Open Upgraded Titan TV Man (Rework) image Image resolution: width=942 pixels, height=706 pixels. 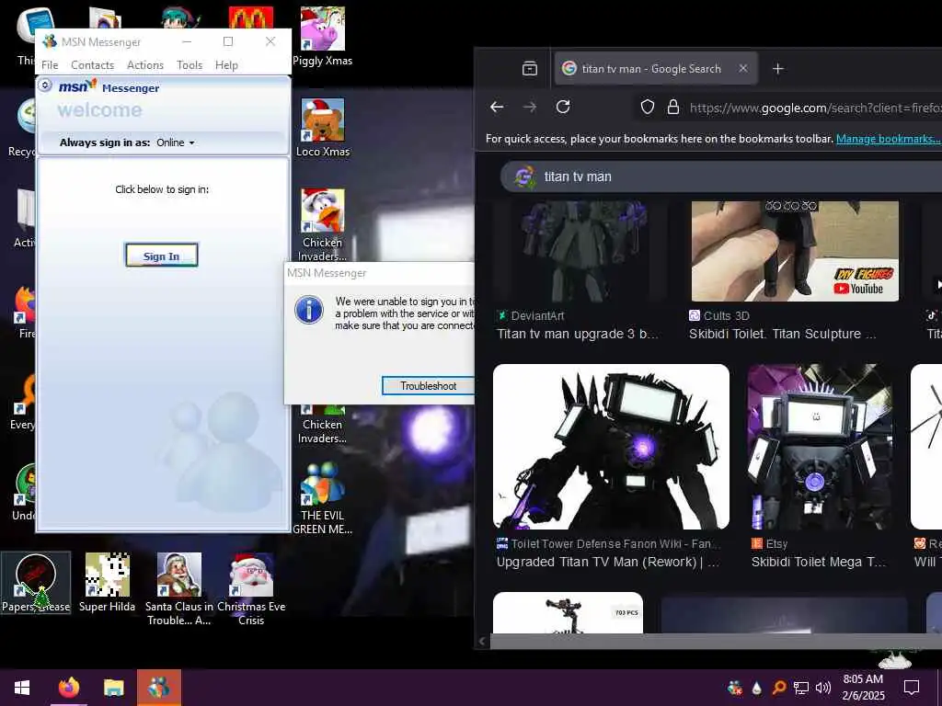pyautogui.click(x=611, y=447)
